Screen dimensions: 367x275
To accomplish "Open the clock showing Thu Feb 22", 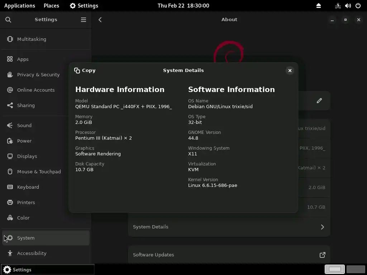I will [183, 6].
